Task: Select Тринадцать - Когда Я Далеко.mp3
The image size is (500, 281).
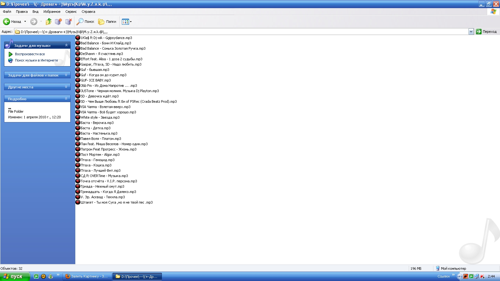Action: click(x=106, y=192)
